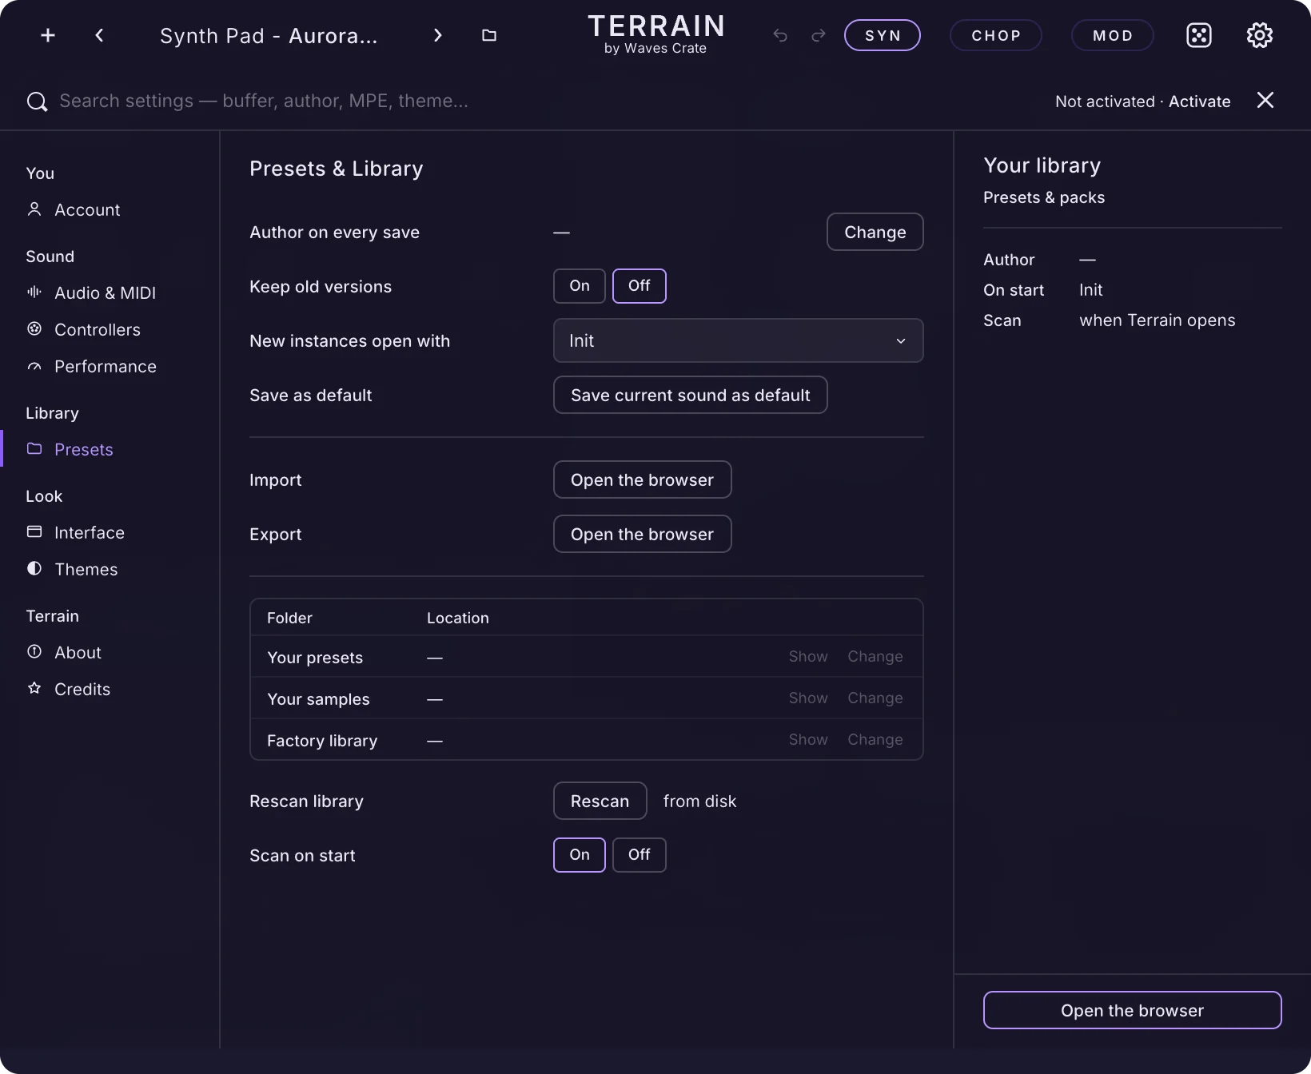
Task: Click Rescan library button
Action: [600, 801]
